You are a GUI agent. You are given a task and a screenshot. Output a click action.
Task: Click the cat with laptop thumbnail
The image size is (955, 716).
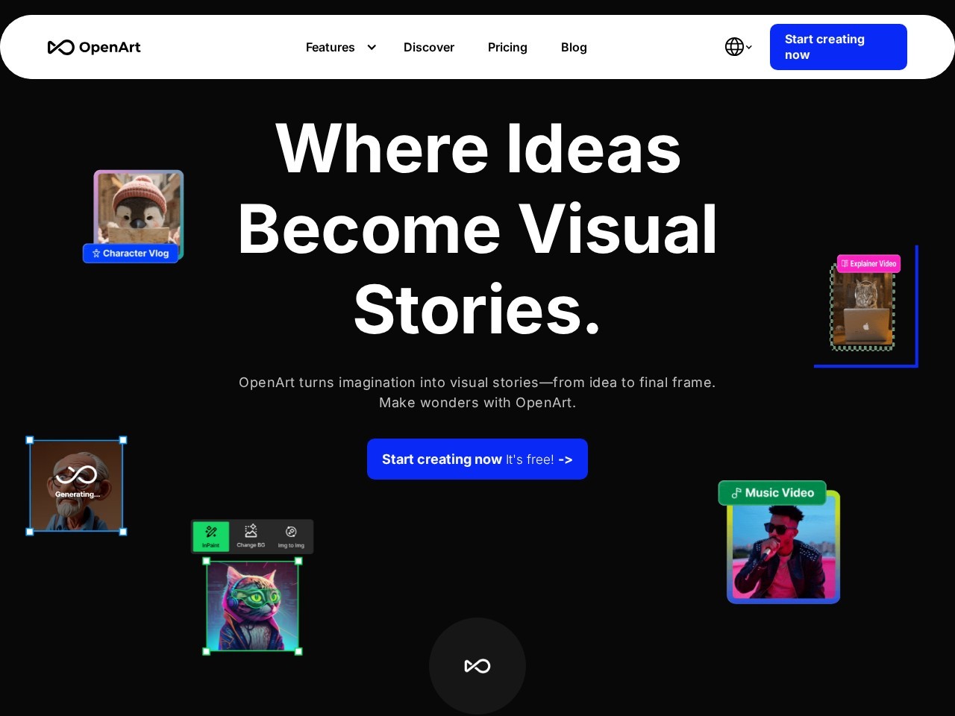[x=862, y=311]
